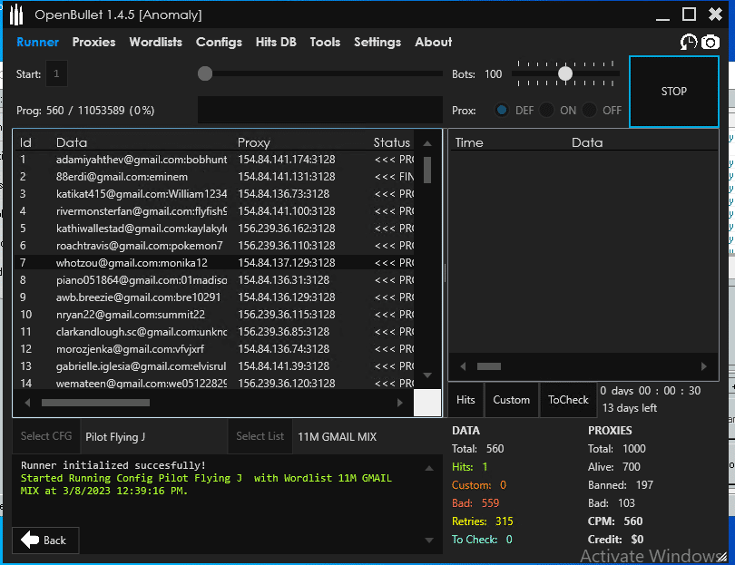Viewport: 735px width, 565px height.
Task: Click the Back arrow button
Action: coord(44,540)
